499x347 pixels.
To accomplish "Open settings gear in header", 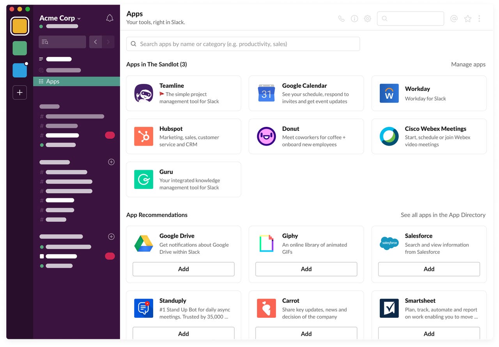I will pyautogui.click(x=367, y=18).
